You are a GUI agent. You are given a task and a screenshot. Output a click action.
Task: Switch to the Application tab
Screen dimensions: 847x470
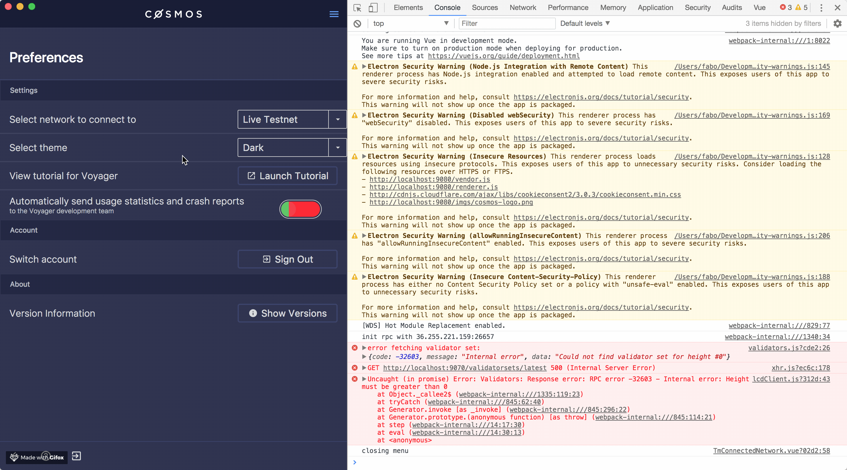pyautogui.click(x=655, y=8)
